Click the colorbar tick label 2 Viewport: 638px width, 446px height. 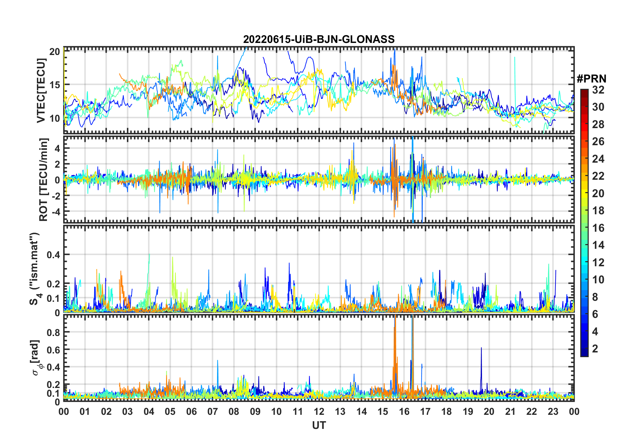tap(595, 349)
